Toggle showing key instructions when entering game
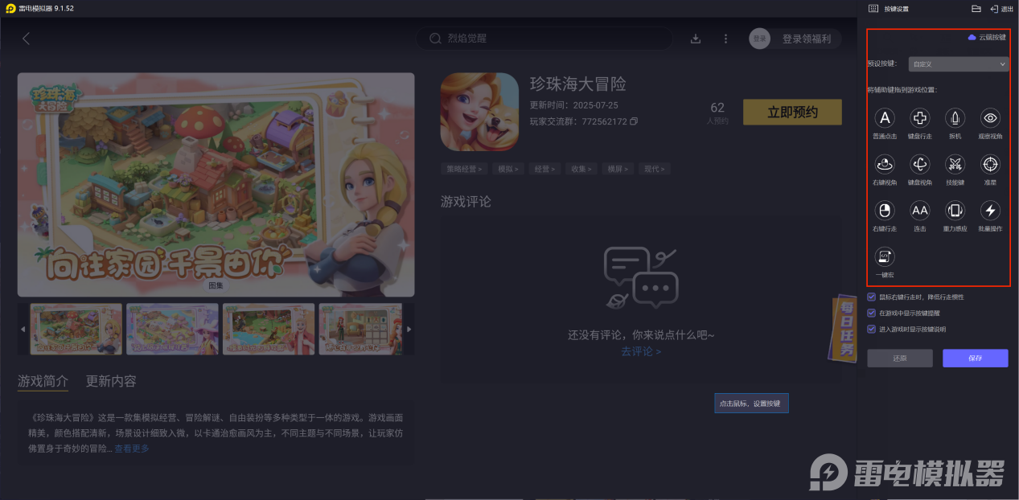This screenshot has width=1019, height=500. point(871,327)
